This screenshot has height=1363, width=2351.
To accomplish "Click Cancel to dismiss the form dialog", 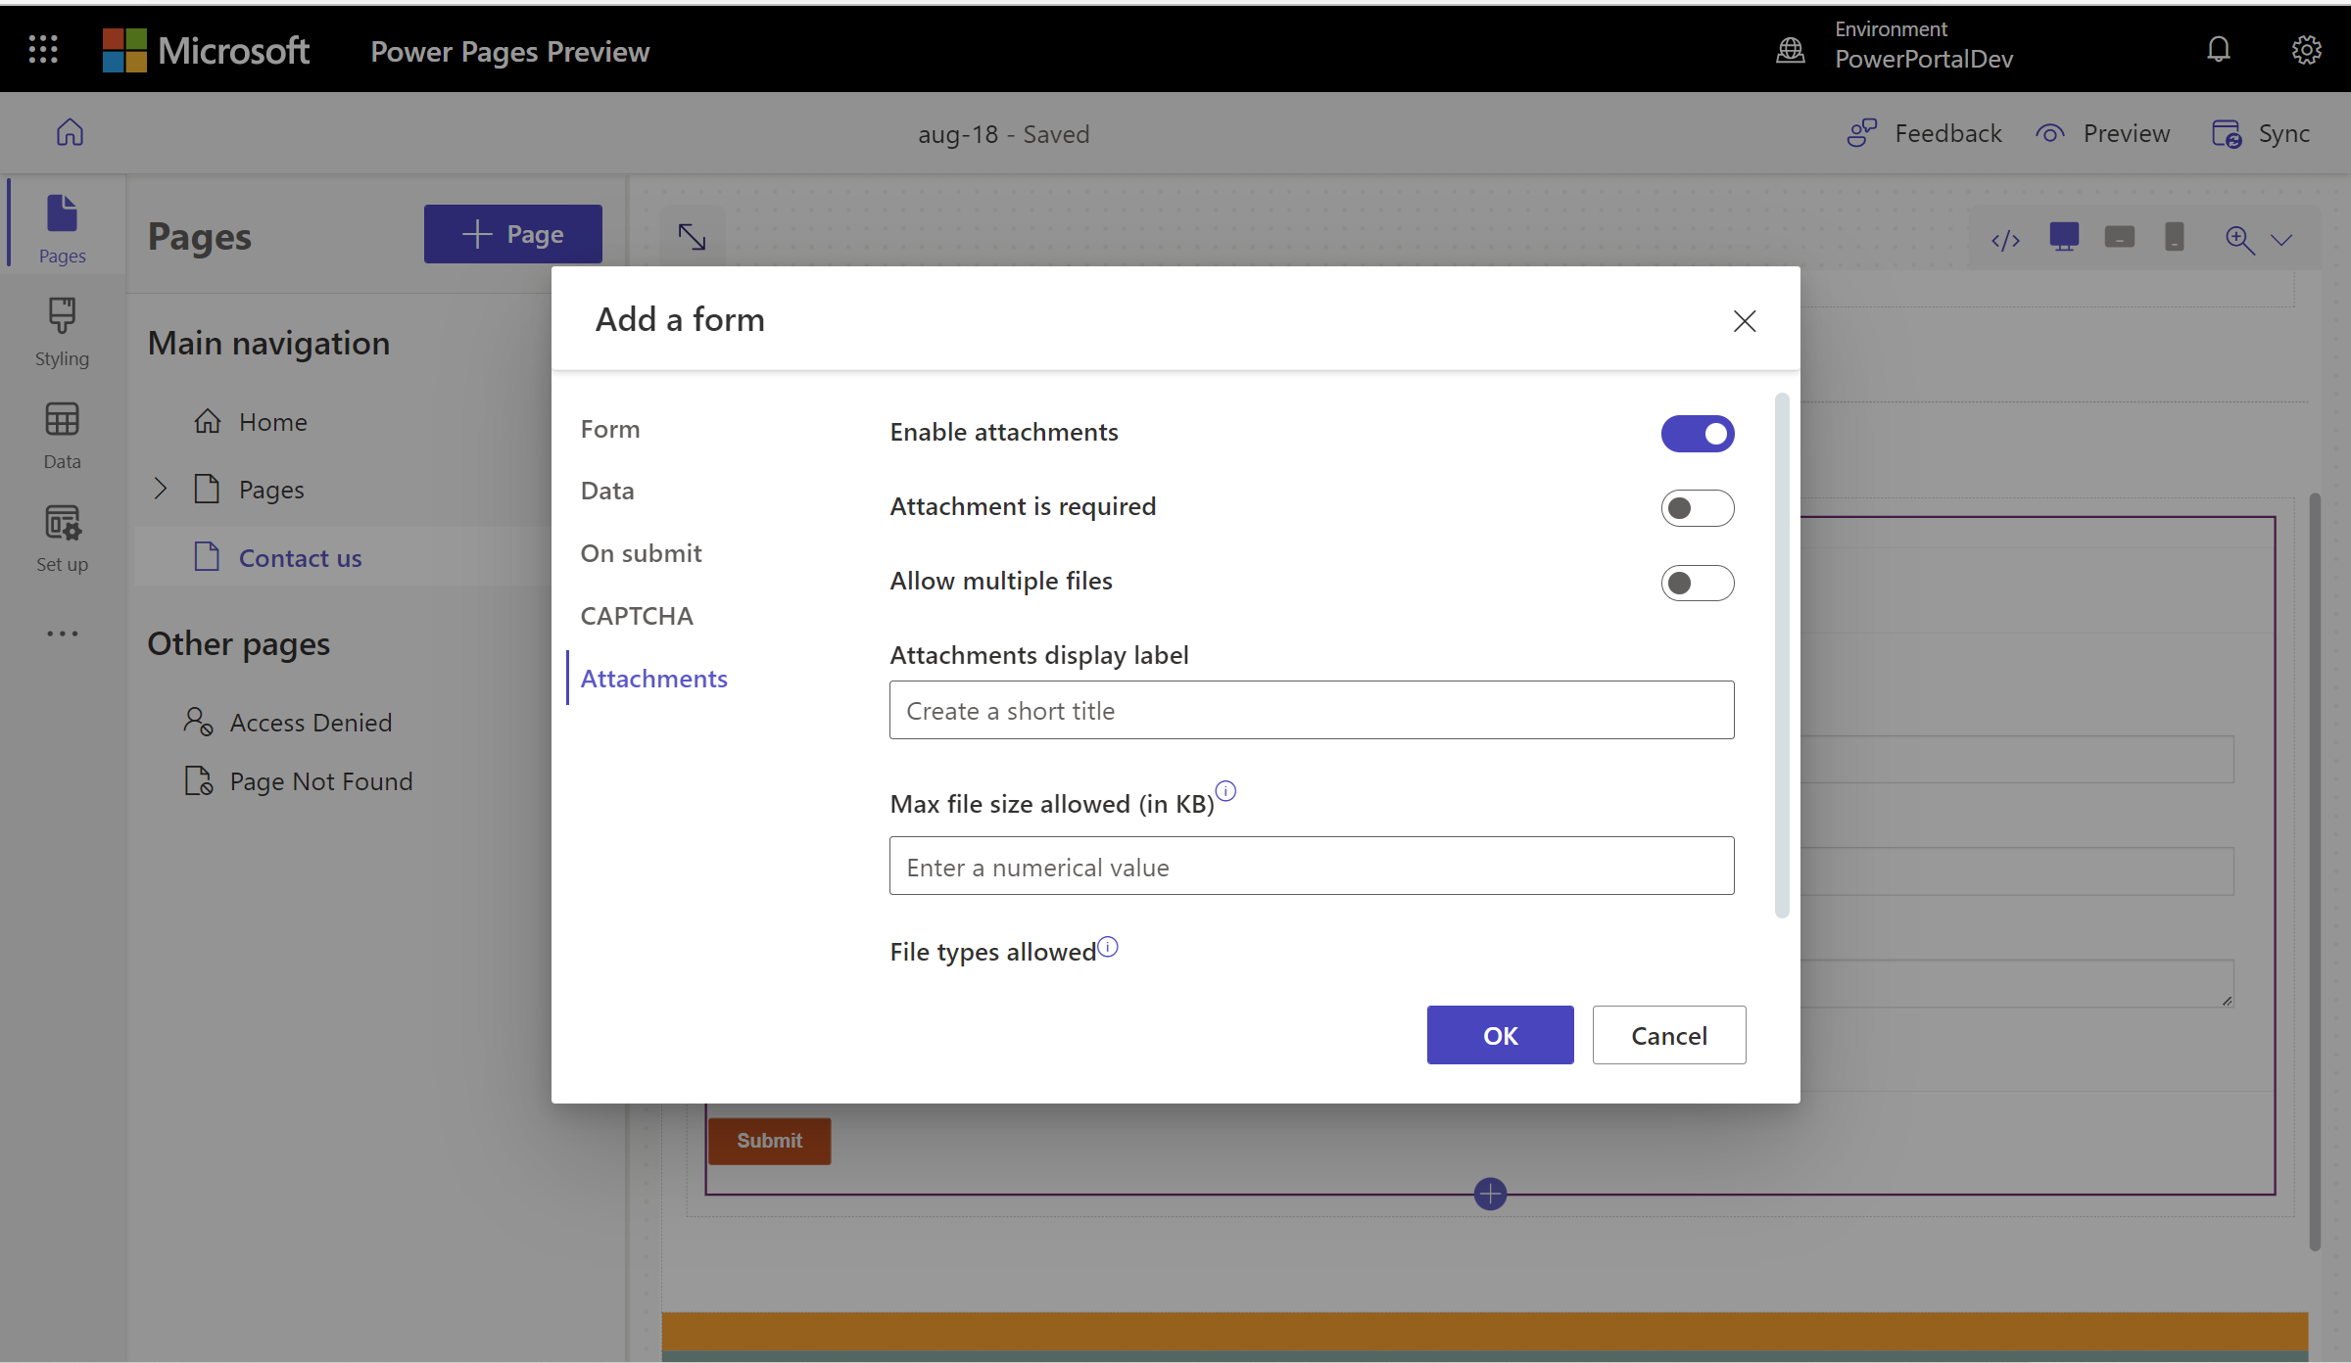I will [1668, 1034].
